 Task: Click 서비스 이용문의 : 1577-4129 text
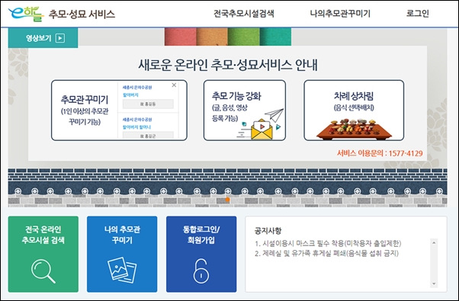click(380, 153)
